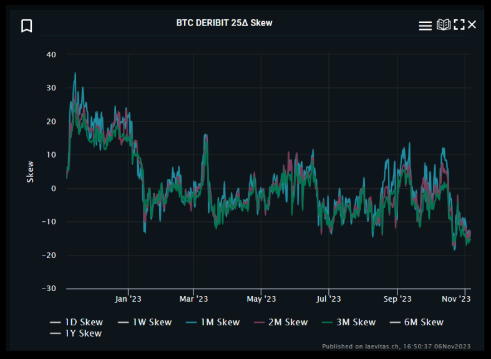
Task: Click the Skew y-axis title
Action: [30, 171]
